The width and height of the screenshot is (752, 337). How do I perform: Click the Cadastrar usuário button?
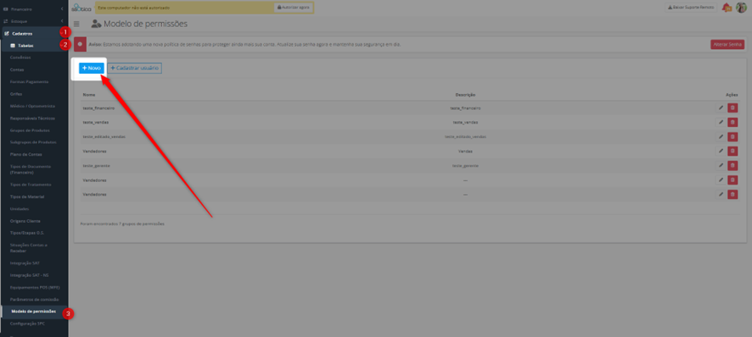pos(134,69)
